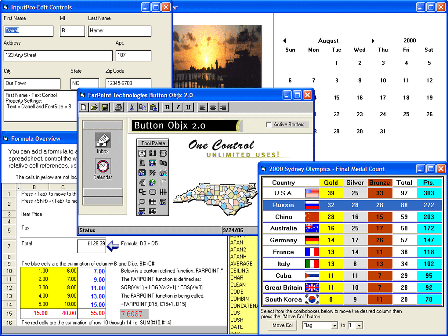The image size is (448, 336).
Task: Click the year 2000 in the calendar header
Action: (x=410, y=41)
